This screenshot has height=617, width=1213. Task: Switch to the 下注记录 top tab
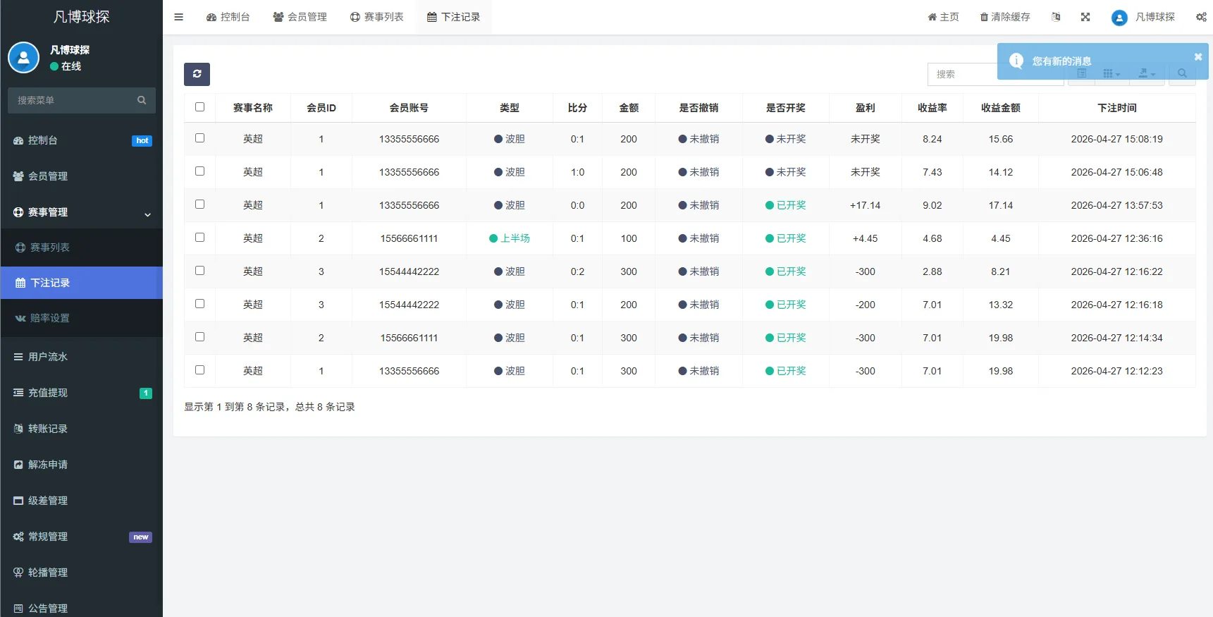tap(453, 17)
